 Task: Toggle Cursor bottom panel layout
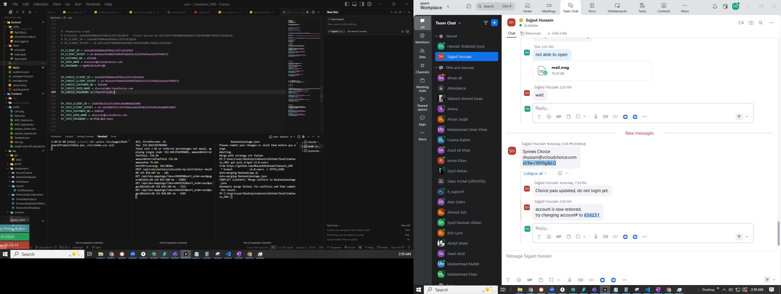coord(354,4)
